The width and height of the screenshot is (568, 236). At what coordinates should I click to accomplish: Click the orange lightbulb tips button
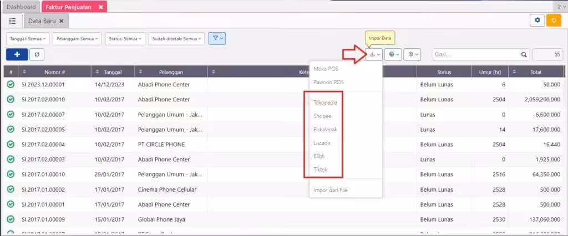click(554, 20)
